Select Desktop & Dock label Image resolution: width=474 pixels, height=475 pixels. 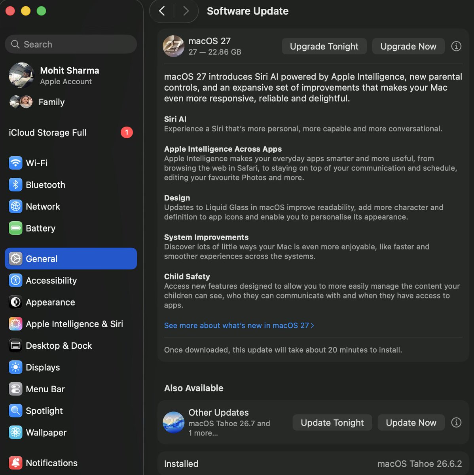[59, 346]
